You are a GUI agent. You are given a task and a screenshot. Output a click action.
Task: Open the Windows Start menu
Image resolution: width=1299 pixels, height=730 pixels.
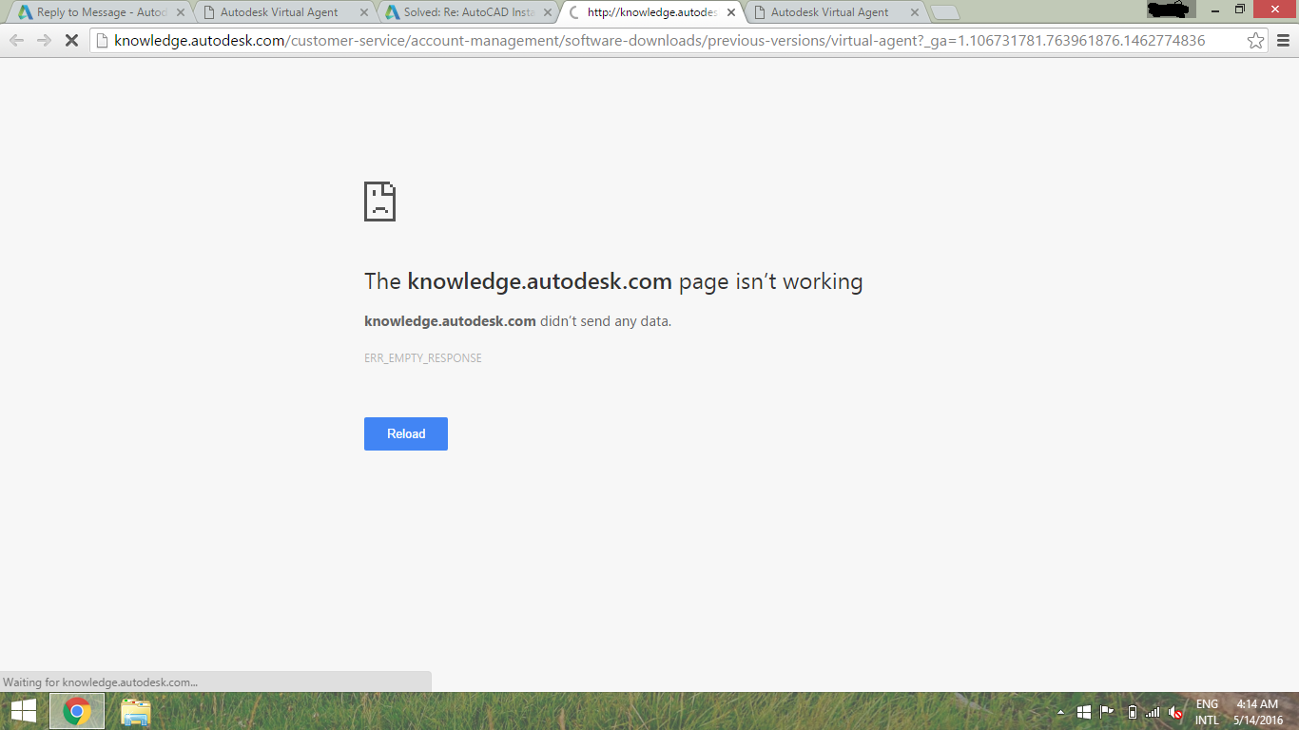[22, 711]
